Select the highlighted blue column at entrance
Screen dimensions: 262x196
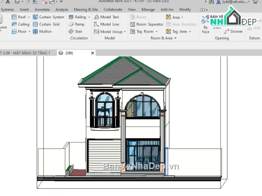coord(166,161)
